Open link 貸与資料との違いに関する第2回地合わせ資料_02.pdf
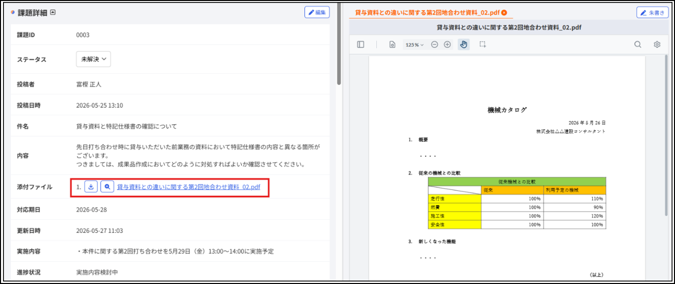Screen dimensions: 675x284 [188, 187]
